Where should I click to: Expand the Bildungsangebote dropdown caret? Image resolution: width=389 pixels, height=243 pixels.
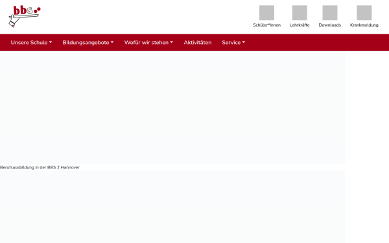(x=112, y=42)
